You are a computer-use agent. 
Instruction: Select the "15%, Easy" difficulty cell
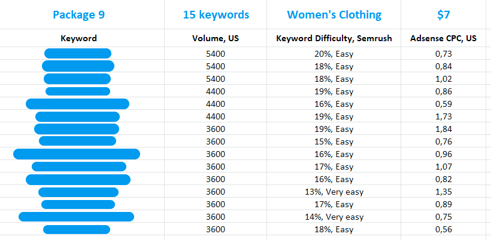point(334,141)
